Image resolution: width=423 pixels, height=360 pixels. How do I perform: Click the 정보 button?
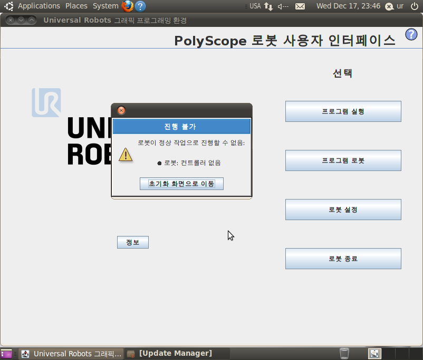pos(133,242)
